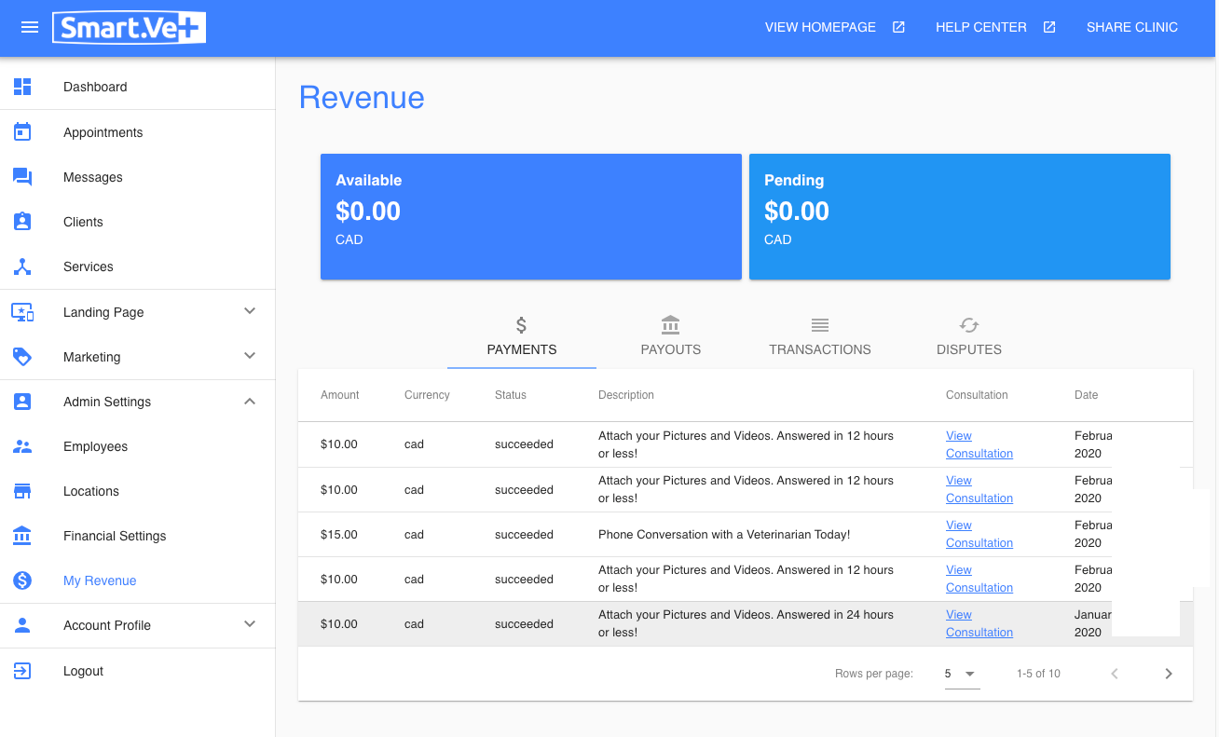The width and height of the screenshot is (1219, 737).
Task: Open the Rows per page dropdown
Action: (x=962, y=674)
